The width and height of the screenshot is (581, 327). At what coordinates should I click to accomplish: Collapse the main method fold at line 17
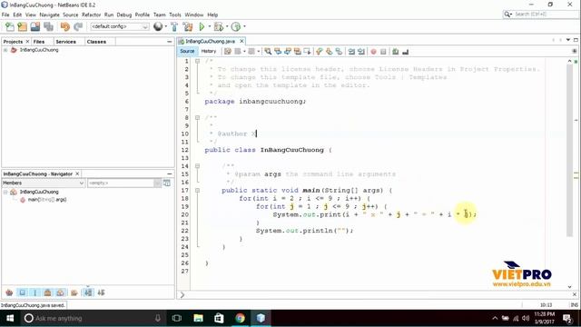point(198,191)
